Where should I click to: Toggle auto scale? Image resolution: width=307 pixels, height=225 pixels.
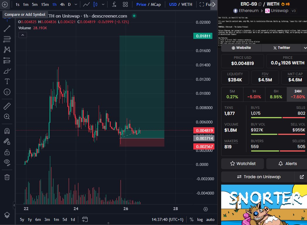(210, 219)
